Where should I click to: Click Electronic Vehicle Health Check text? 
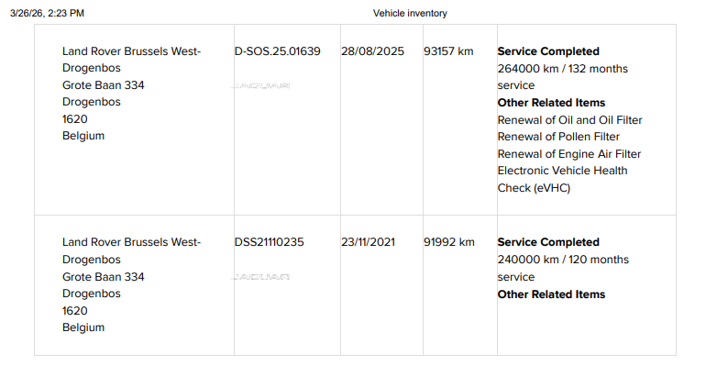562,179
